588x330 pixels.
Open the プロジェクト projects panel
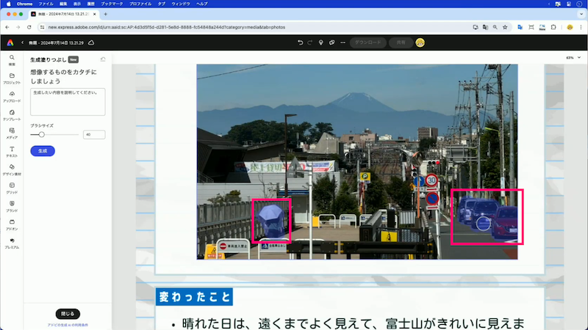12,78
